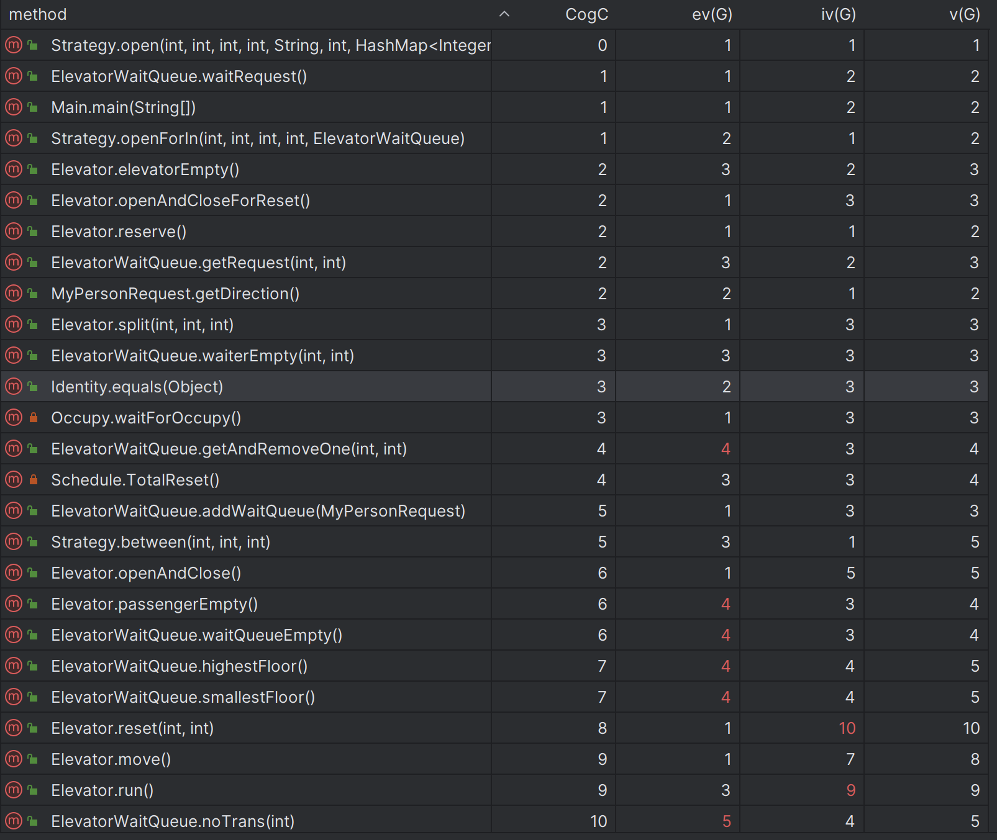Click the method icon beside ElevatorWaitQueue.waitRequest()
Image resolution: width=997 pixels, height=840 pixels.
(x=14, y=76)
